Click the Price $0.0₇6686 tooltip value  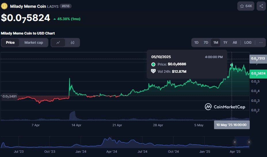pyautogui.click(x=177, y=64)
